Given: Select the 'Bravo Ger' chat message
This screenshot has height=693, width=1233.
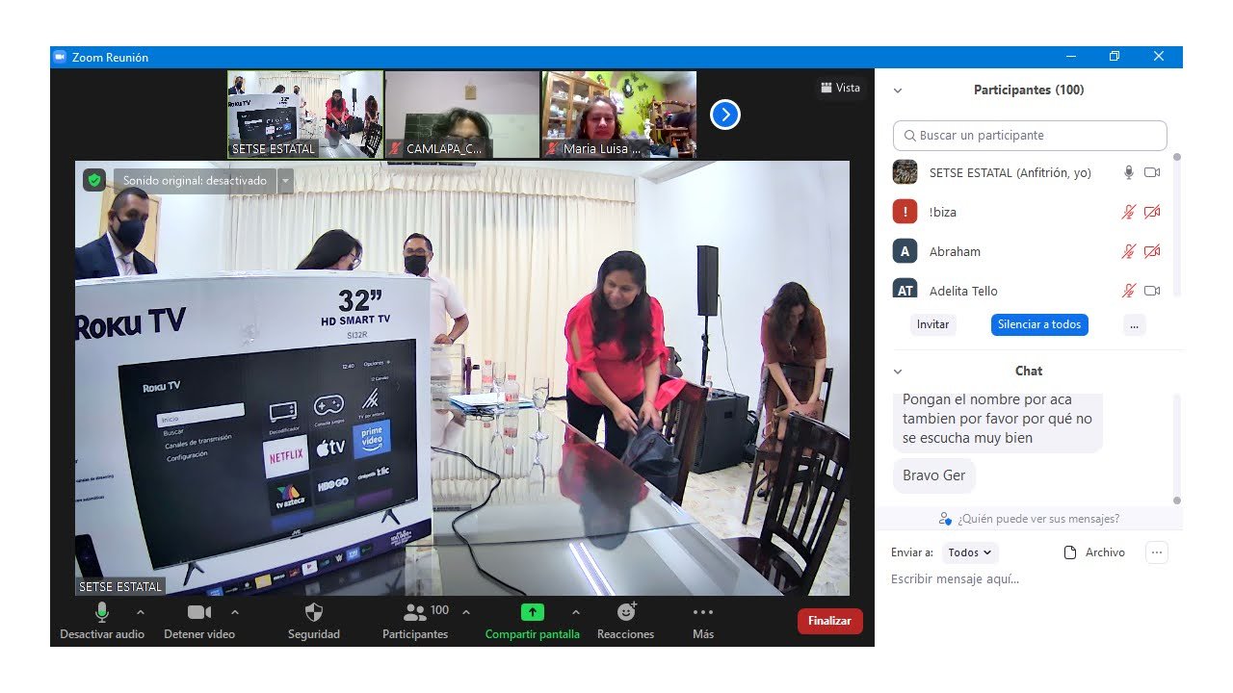Looking at the screenshot, I should point(934,475).
